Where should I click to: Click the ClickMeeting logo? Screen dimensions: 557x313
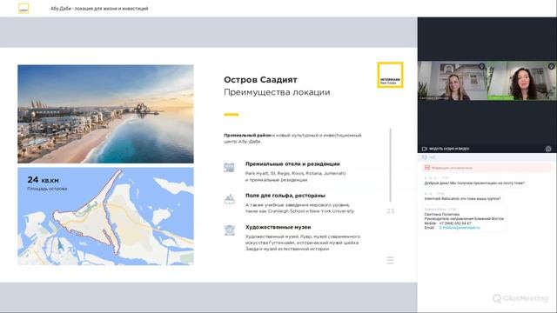tap(520, 298)
